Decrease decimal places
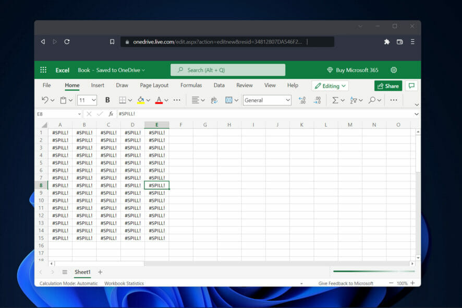The image size is (462, 308). [x=302, y=100]
